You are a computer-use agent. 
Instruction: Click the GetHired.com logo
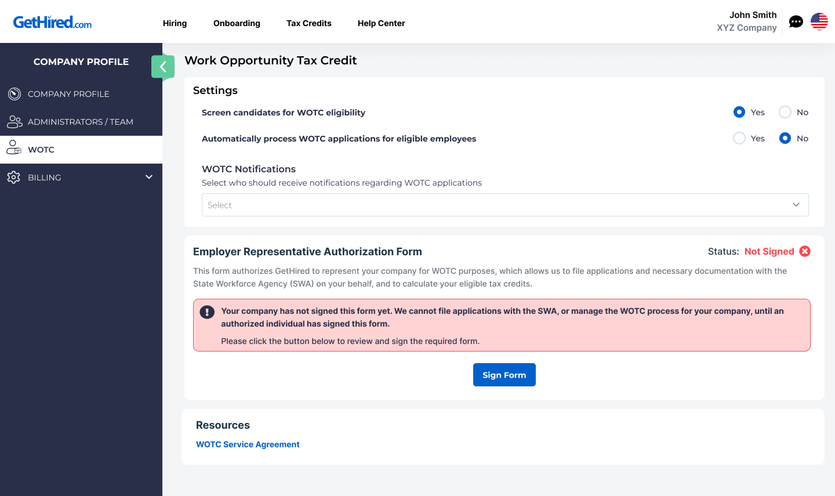[x=52, y=23]
